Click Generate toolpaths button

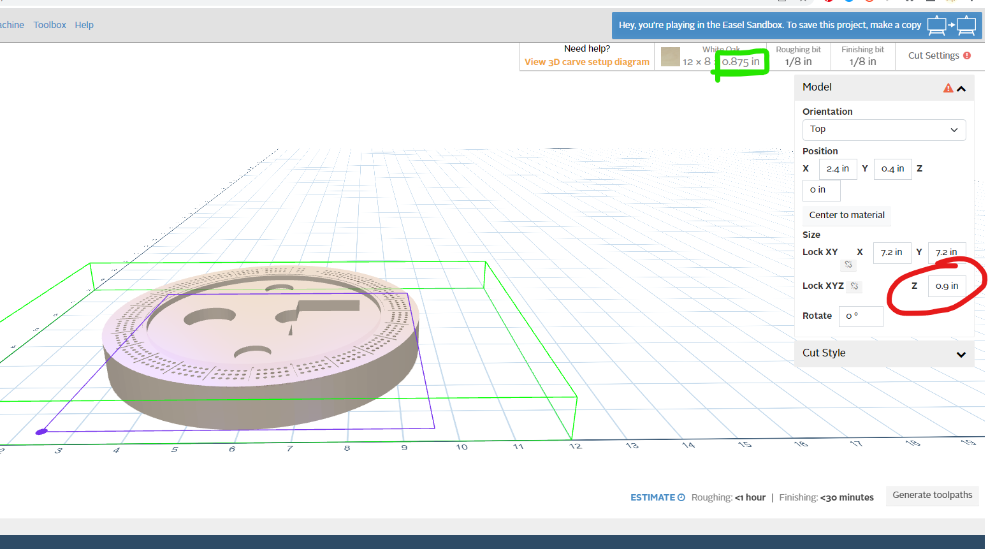pyautogui.click(x=932, y=495)
